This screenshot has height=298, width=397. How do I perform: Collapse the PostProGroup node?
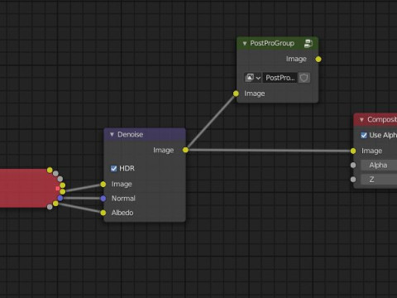pos(245,44)
